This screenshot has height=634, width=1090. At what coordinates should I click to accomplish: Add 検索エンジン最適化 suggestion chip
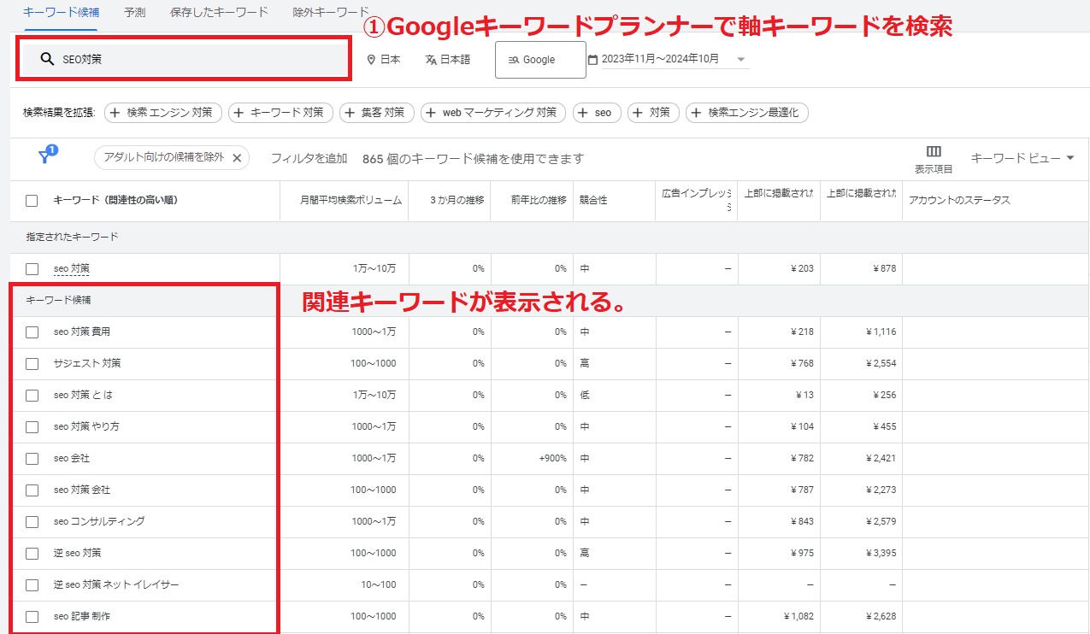coord(747,113)
